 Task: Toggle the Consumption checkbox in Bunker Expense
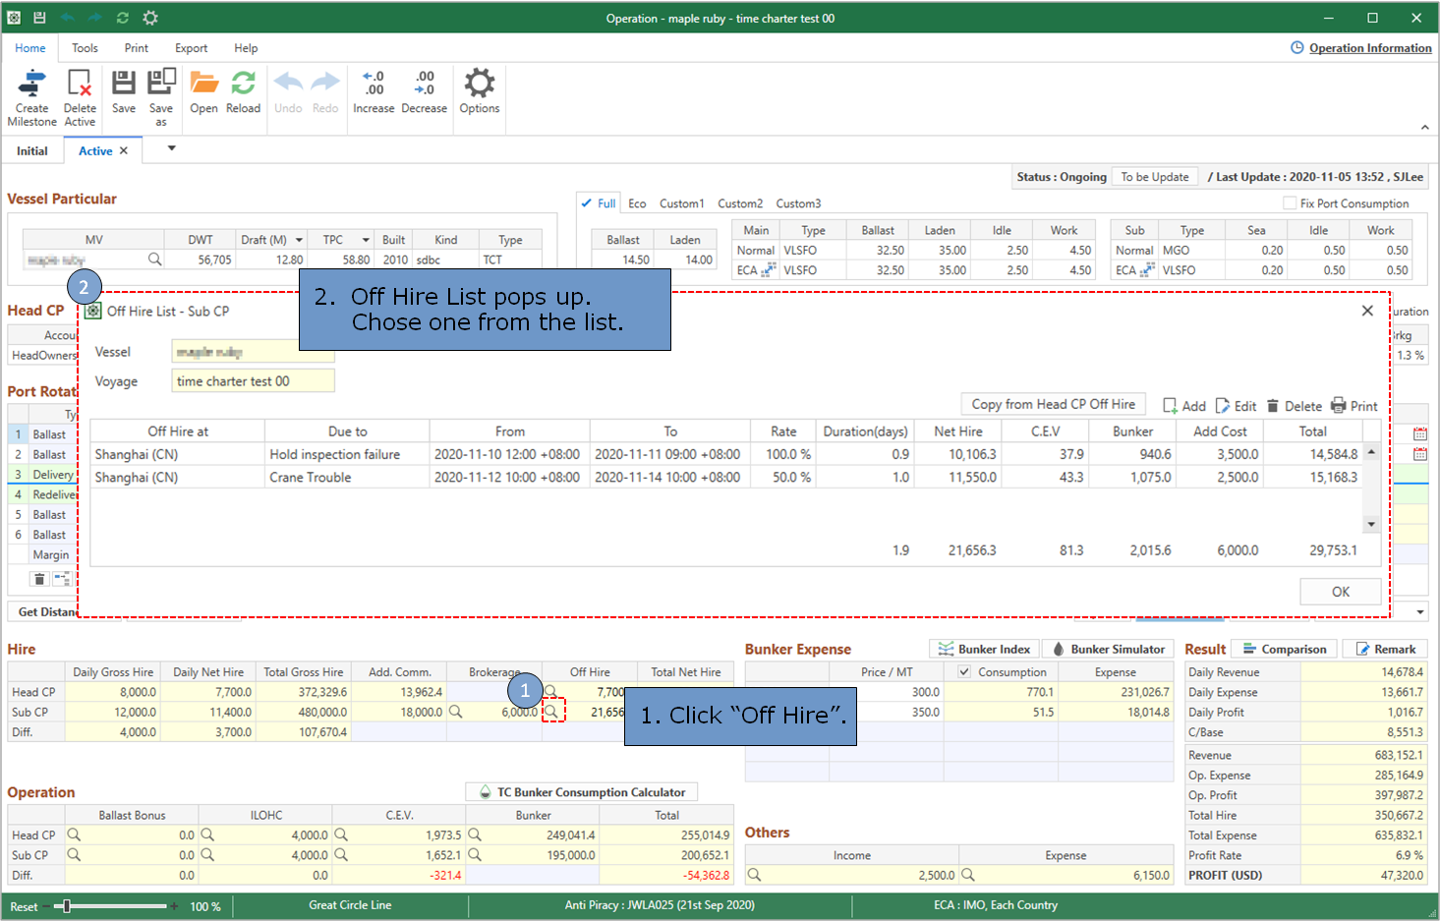[964, 672]
